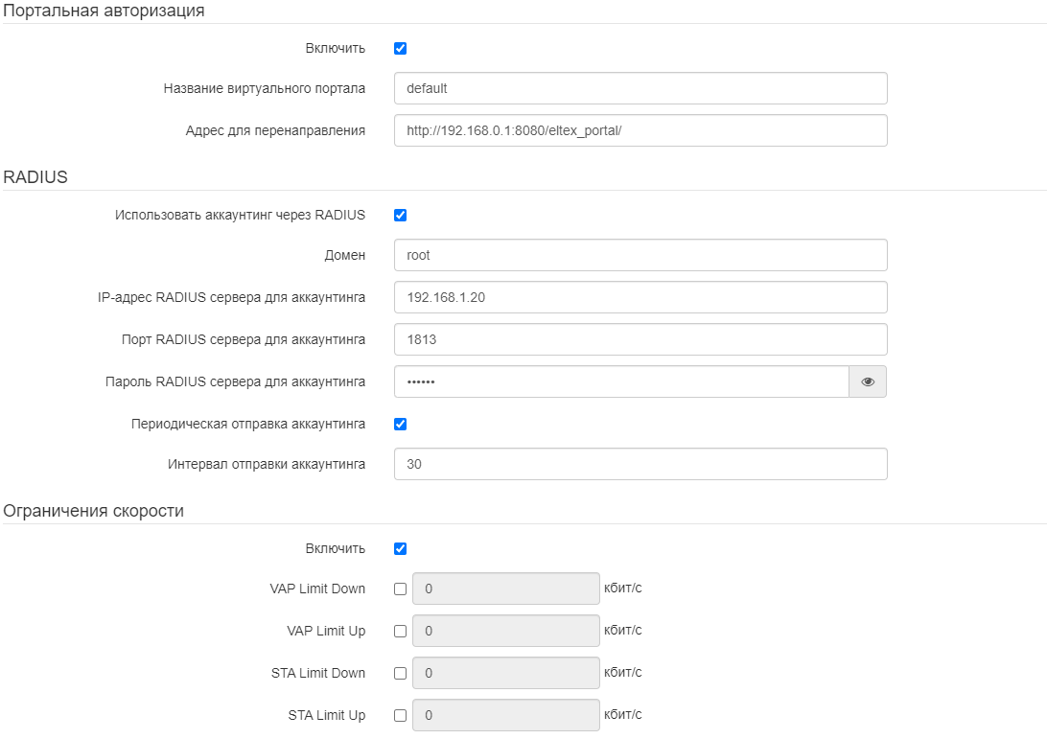The image size is (1047, 739).
Task: Click the STA Limit Up value field
Action: coord(506,716)
